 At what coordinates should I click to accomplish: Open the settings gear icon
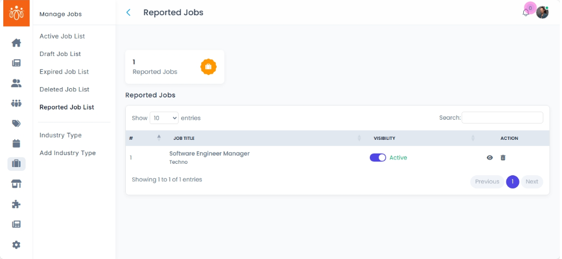pyautogui.click(x=16, y=245)
